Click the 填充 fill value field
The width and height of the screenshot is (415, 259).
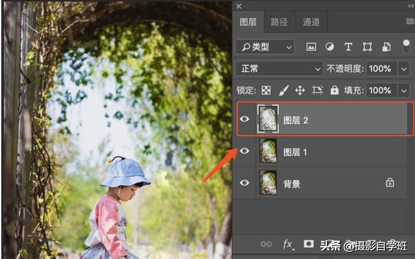(x=381, y=91)
